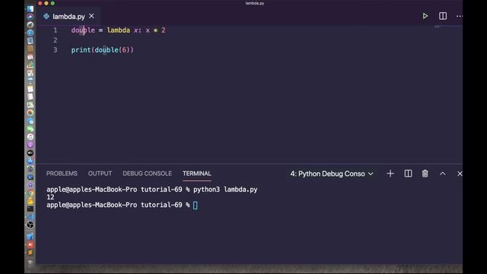Viewport: 487px width, 274px height.
Task: Open the editor More Actions ellipsis
Action: pyautogui.click(x=460, y=16)
